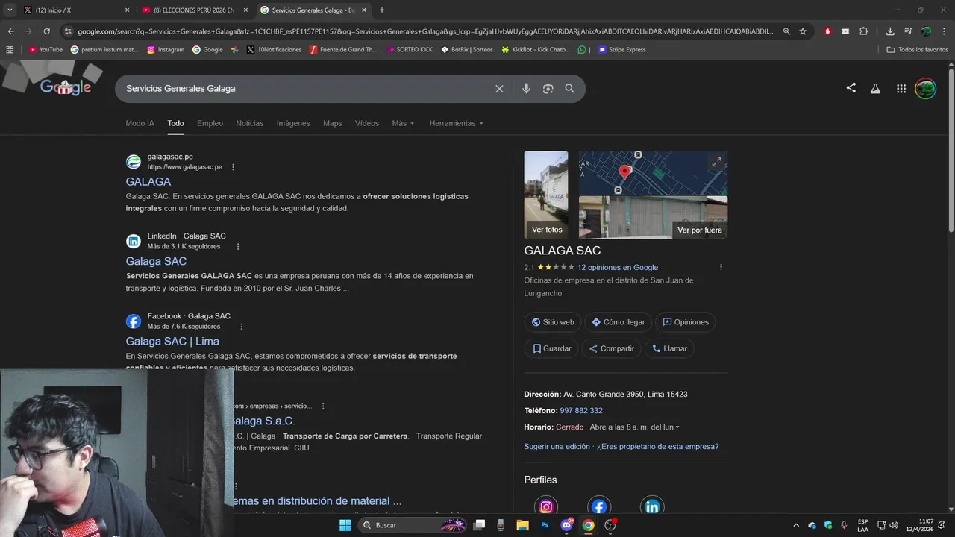Open more options in the GALAGA SAC panel
Screen dimensions: 955x537
[721, 267]
